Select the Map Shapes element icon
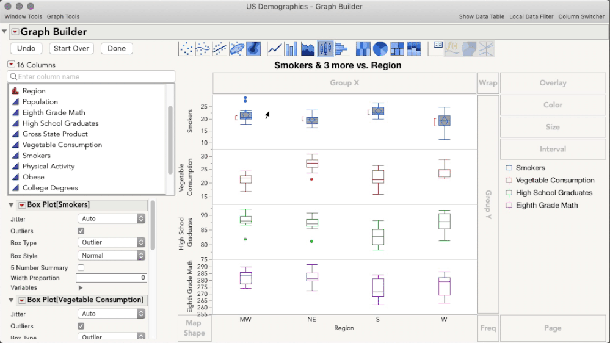Viewport: 610px width, 343px height. [x=469, y=49]
